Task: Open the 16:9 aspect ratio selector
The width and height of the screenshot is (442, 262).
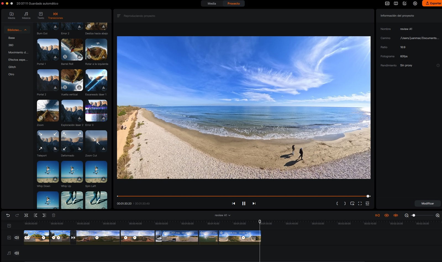Action: (x=367, y=203)
